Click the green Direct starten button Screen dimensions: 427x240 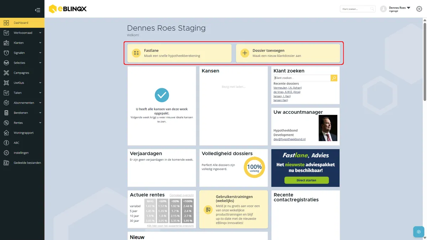pos(306,180)
